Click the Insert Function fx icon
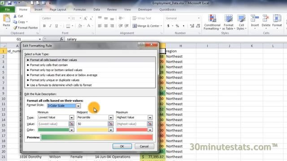This screenshot has width=287, height=161. (x=61, y=39)
